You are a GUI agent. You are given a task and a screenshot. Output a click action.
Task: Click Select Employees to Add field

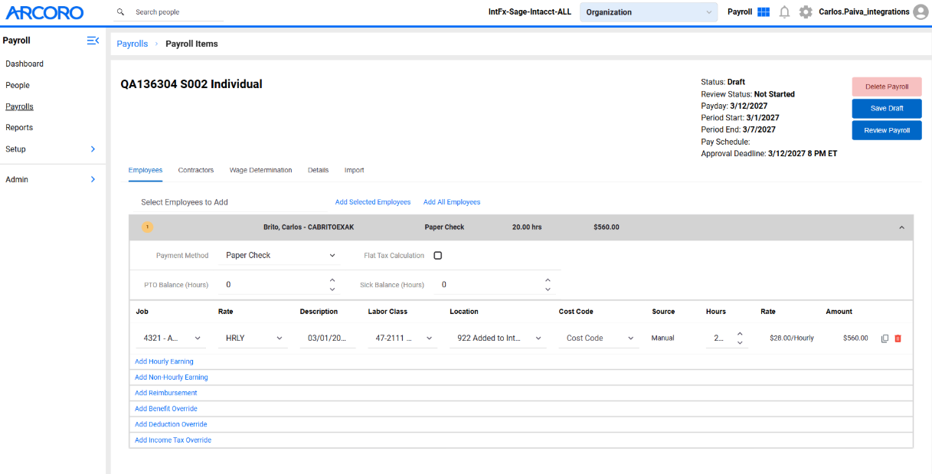tap(230, 202)
